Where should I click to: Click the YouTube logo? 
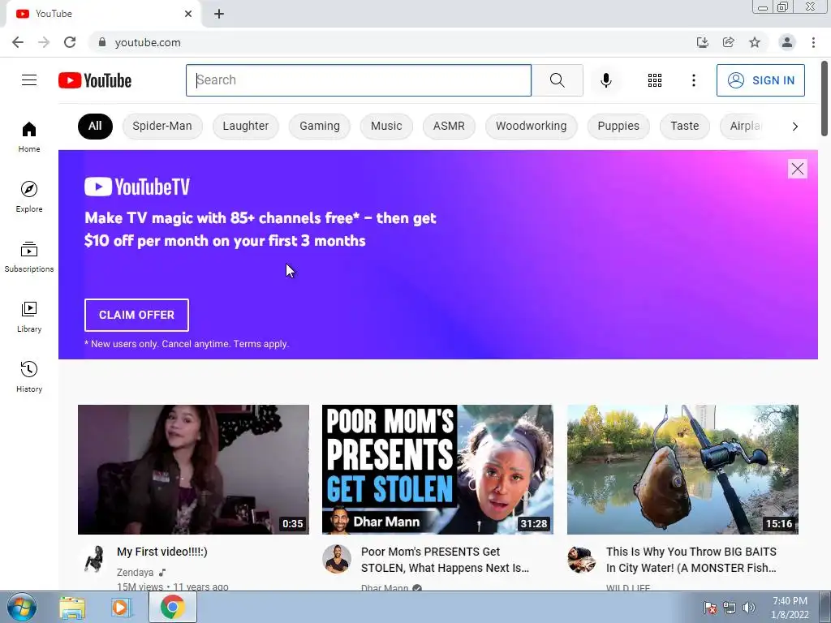[x=95, y=80]
